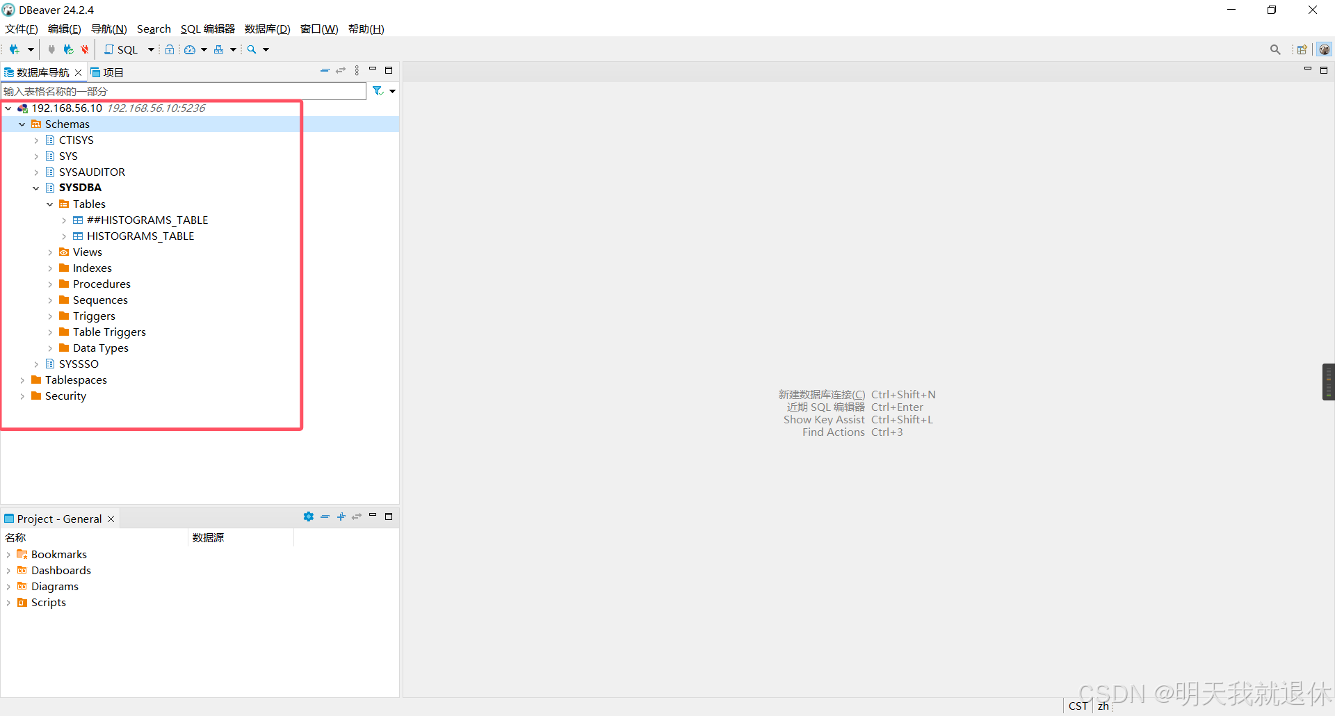The image size is (1335, 716).
Task: Expand the CTISYS schema
Action: click(x=36, y=140)
